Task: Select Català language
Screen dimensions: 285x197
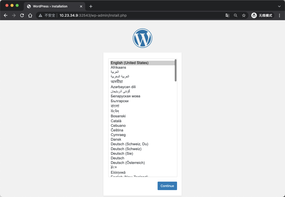Action: coord(142,121)
